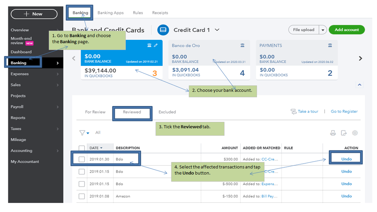Open the Excluded tab
The height and width of the screenshot is (212, 377).
point(167,112)
